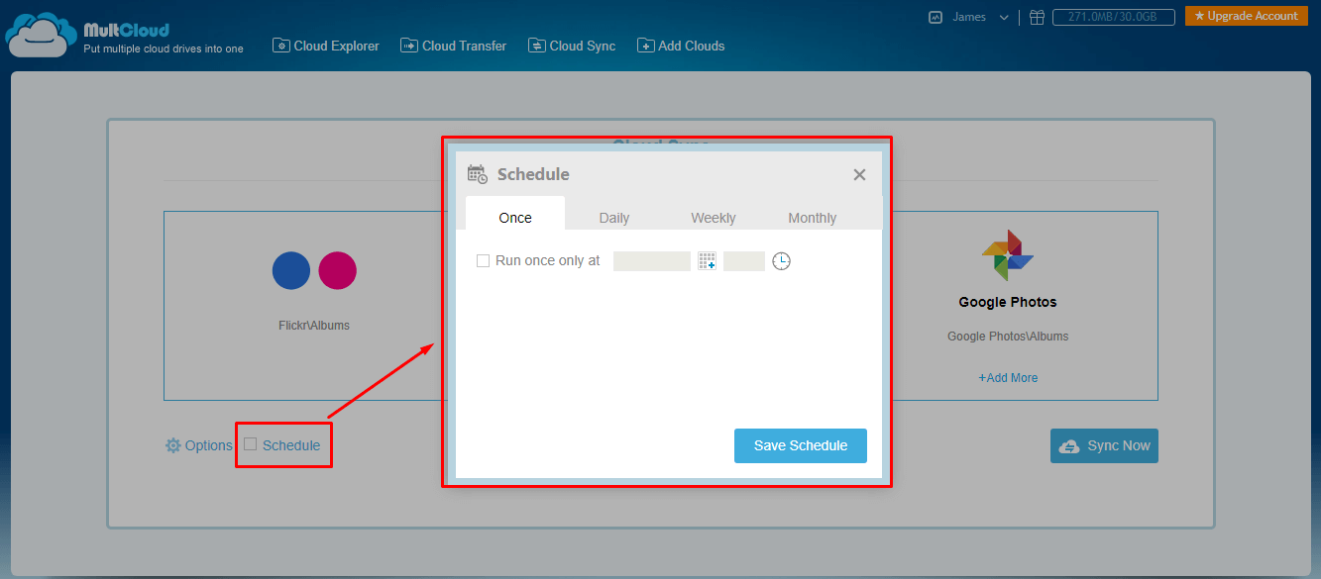Screen dimensions: 1321x579
Task: Toggle the Schedule checkbox near Options
Action: (251, 445)
